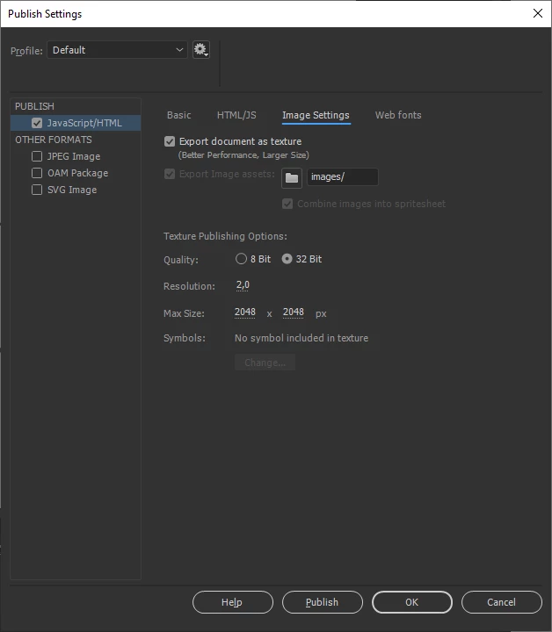Open Help for publish settings

tap(233, 602)
